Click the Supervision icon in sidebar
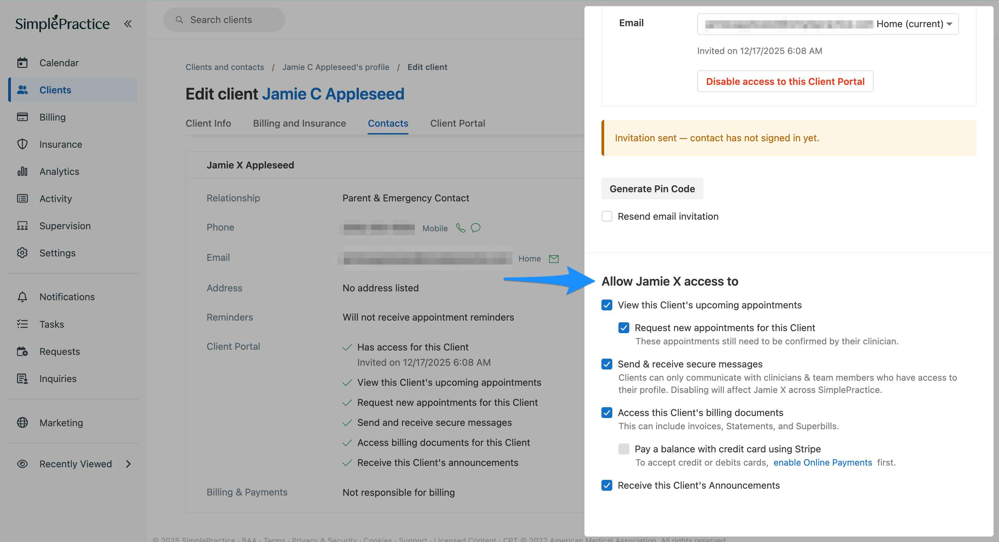The image size is (999, 542). click(x=22, y=225)
